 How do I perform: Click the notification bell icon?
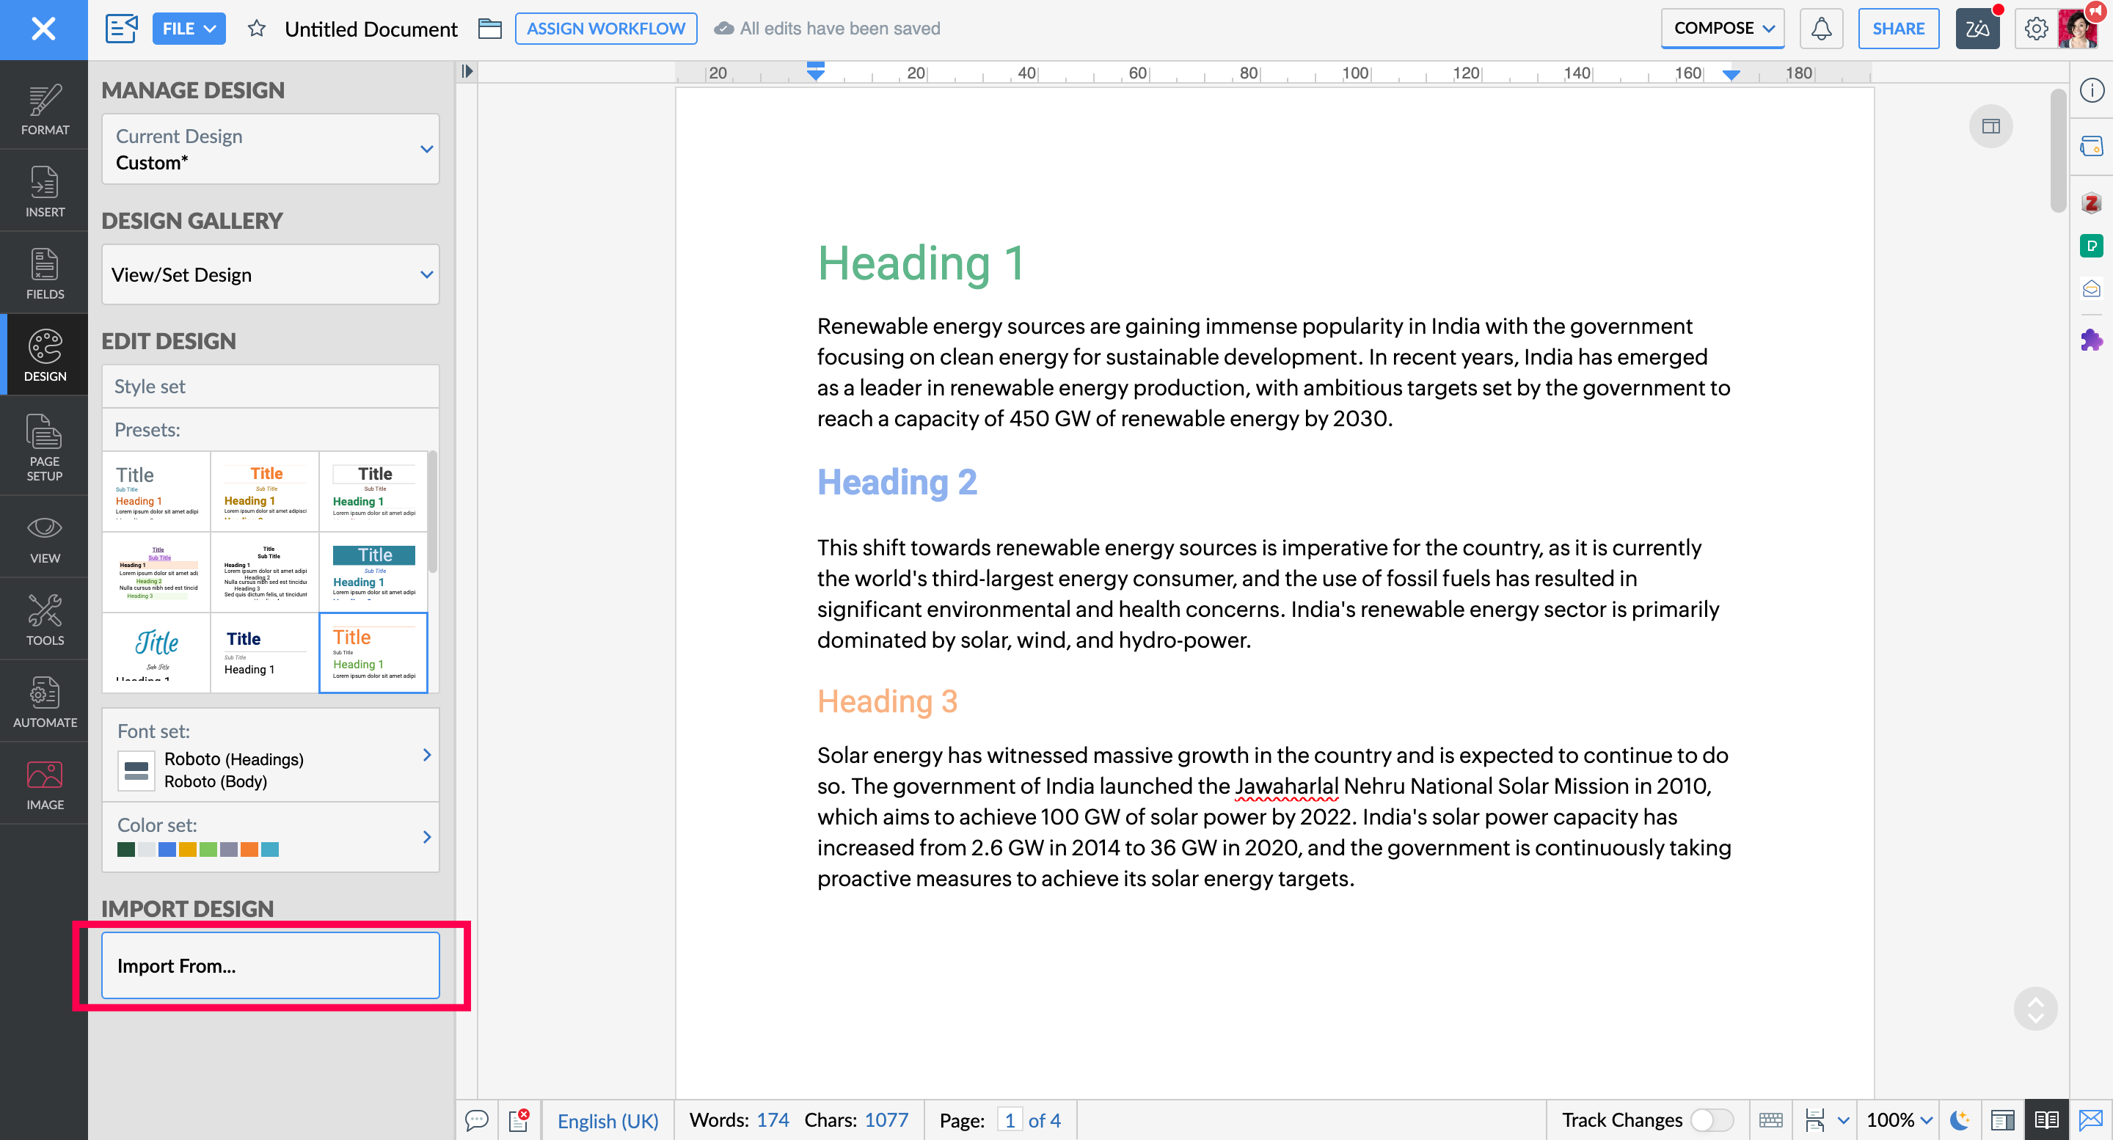(x=1821, y=29)
